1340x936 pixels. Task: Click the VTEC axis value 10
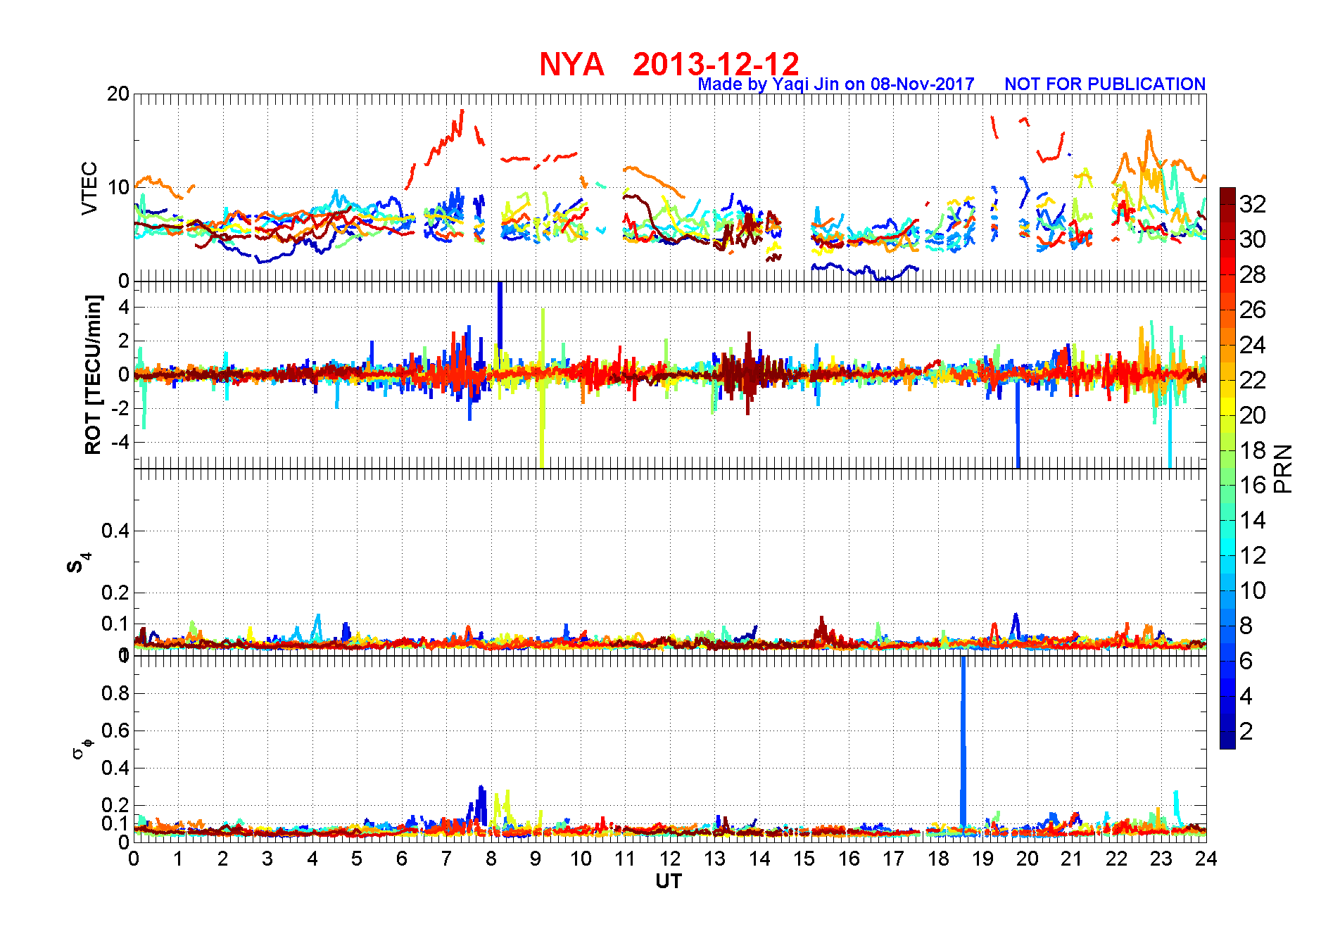coord(118,187)
